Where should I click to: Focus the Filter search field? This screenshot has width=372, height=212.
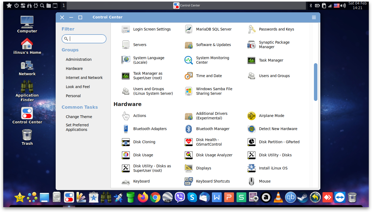point(84,39)
